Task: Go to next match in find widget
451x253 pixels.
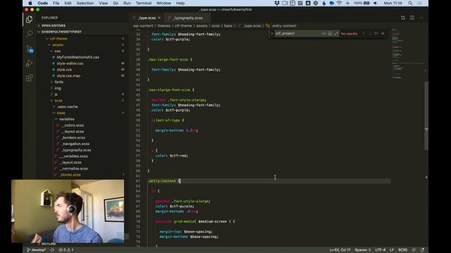Action: point(370,34)
